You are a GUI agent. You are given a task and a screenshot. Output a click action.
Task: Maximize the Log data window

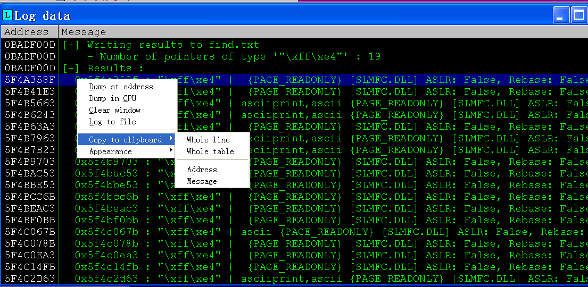coord(578,15)
